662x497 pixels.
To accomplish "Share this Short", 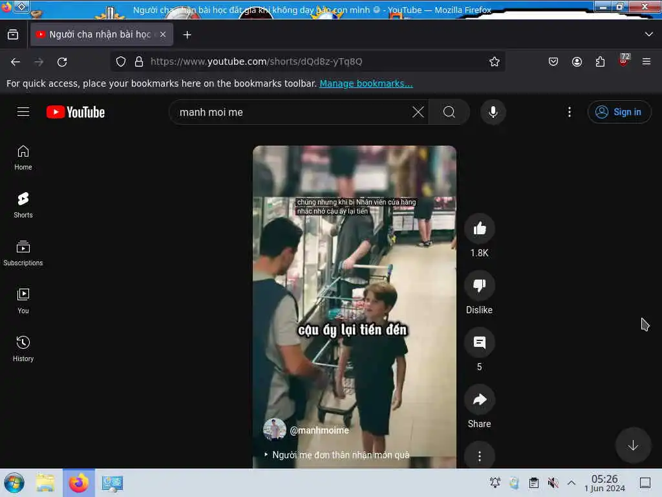I will (479, 400).
